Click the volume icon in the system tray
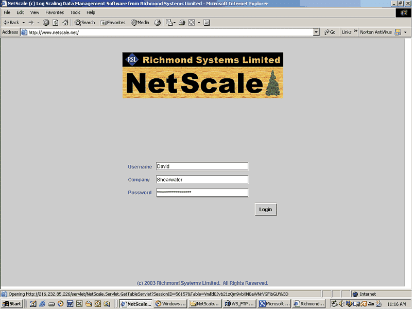The image size is (412, 309). [x=341, y=303]
